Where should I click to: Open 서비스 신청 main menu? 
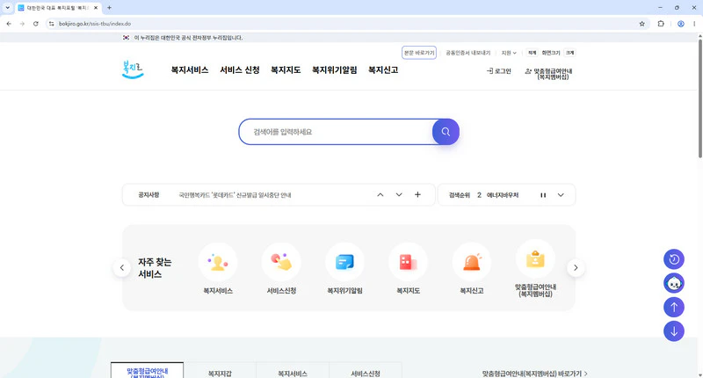pos(239,70)
